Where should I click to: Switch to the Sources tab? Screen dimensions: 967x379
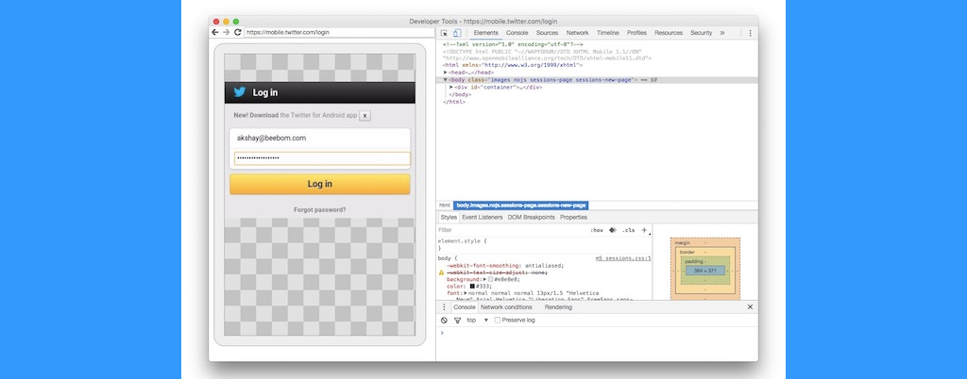click(547, 33)
